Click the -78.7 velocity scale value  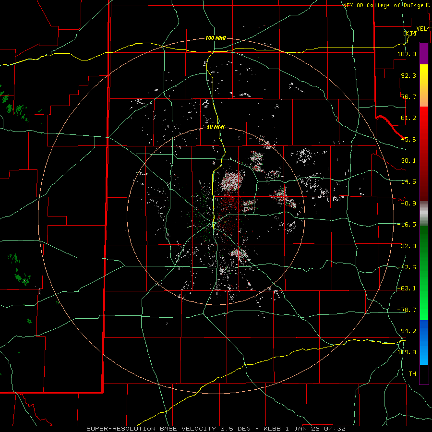coord(407,310)
